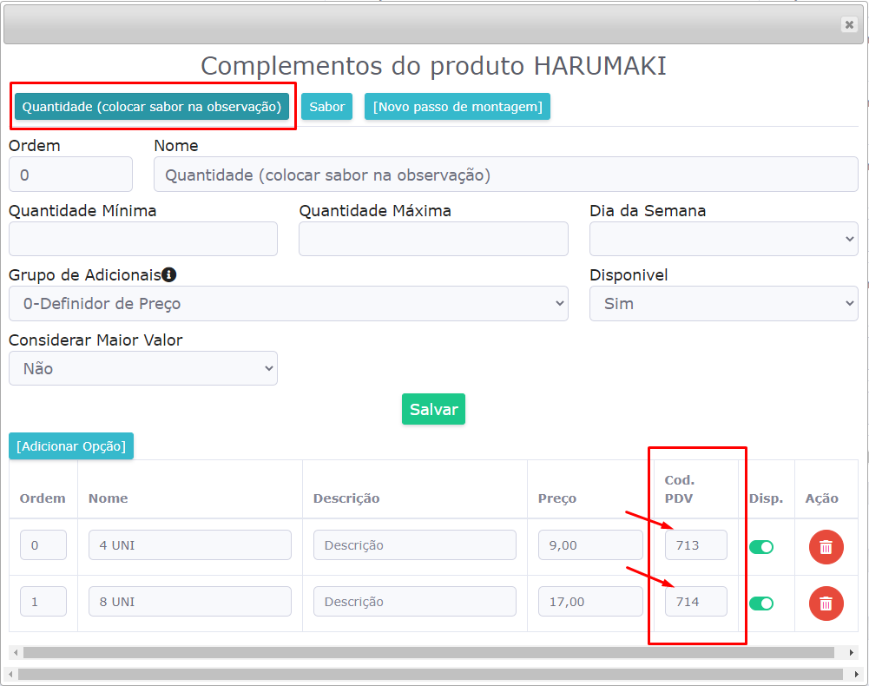Click the Quantidade Mínima field
This screenshot has width=869, height=686.
pyautogui.click(x=143, y=239)
